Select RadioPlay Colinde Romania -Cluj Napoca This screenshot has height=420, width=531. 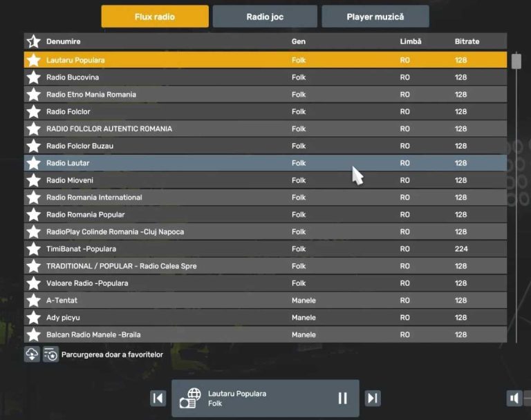click(x=115, y=232)
